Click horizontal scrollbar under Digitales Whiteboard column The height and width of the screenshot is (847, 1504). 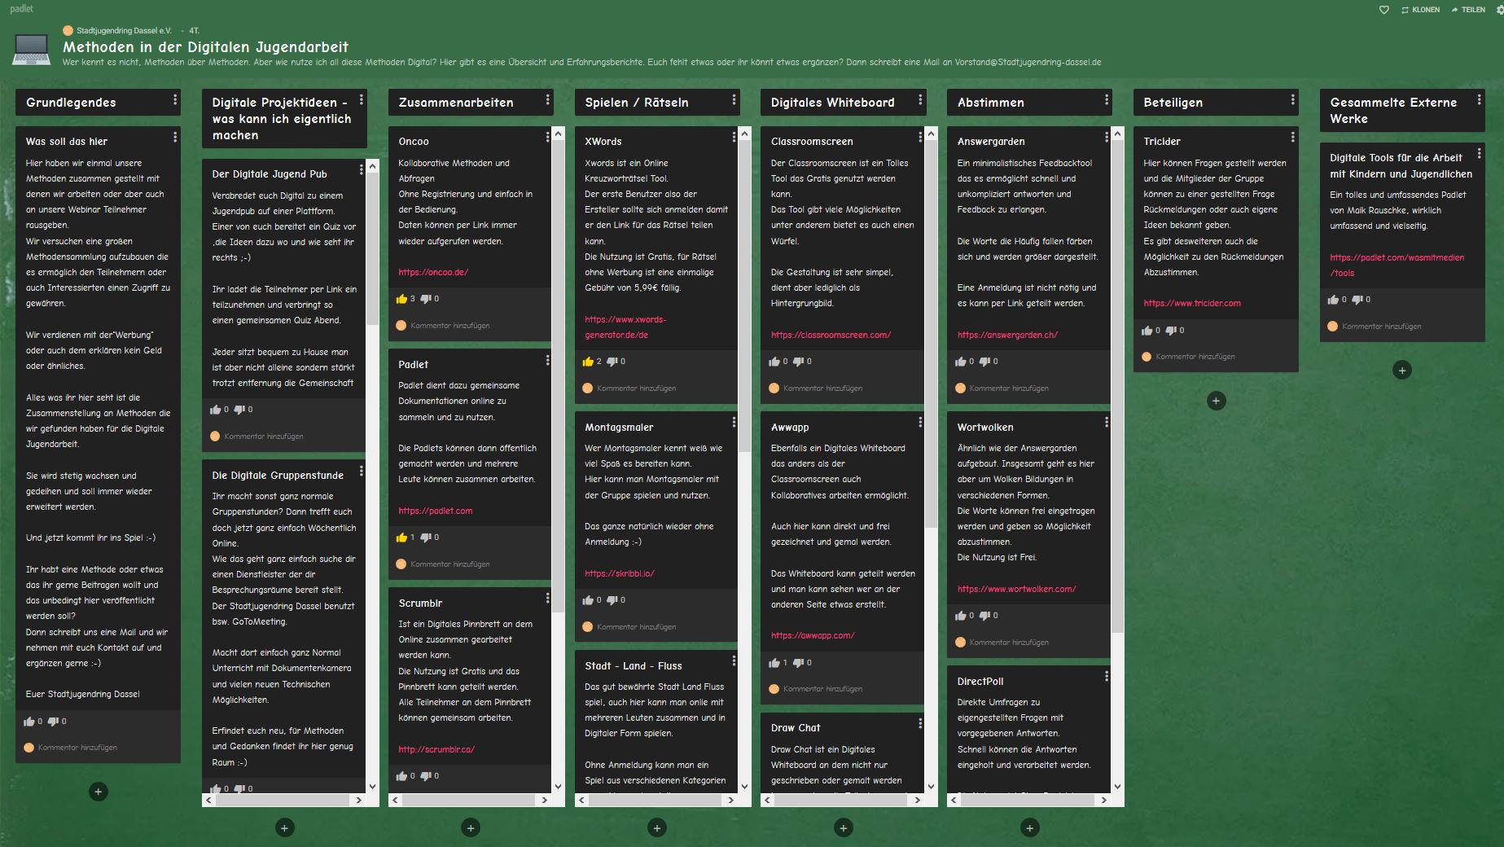(x=842, y=801)
